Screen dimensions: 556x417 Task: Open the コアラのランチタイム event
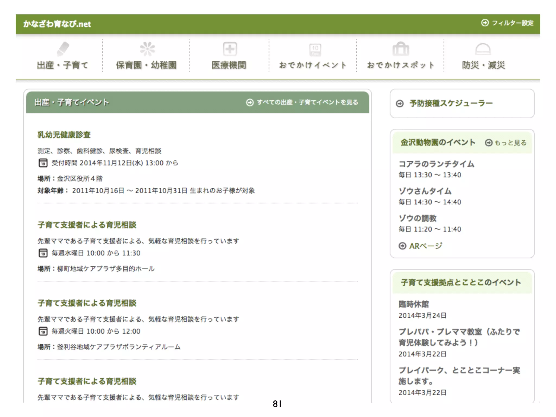[x=436, y=164]
